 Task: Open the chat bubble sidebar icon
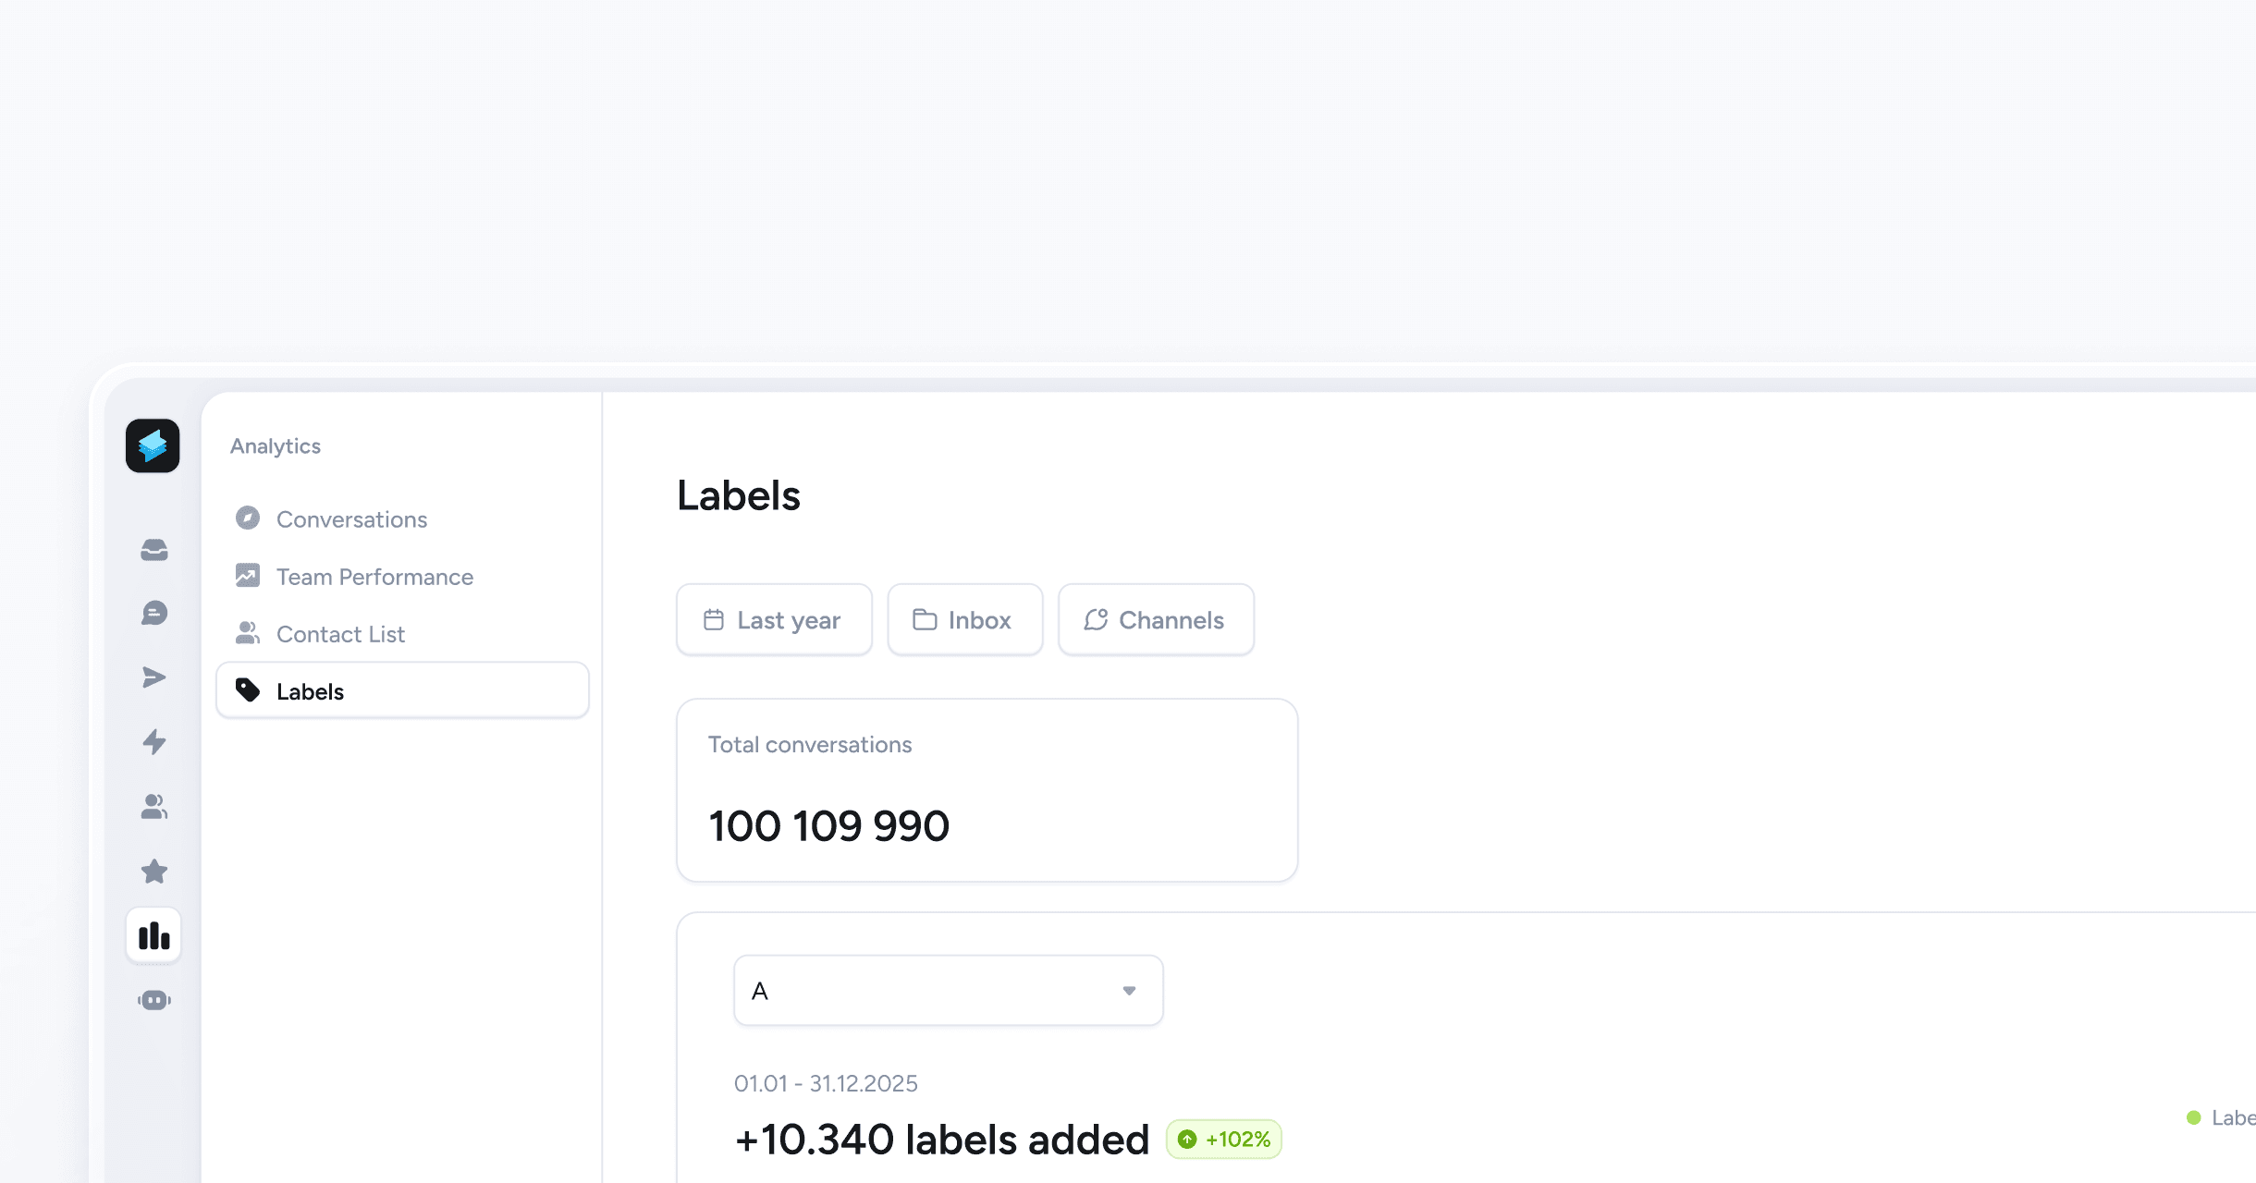(x=154, y=613)
